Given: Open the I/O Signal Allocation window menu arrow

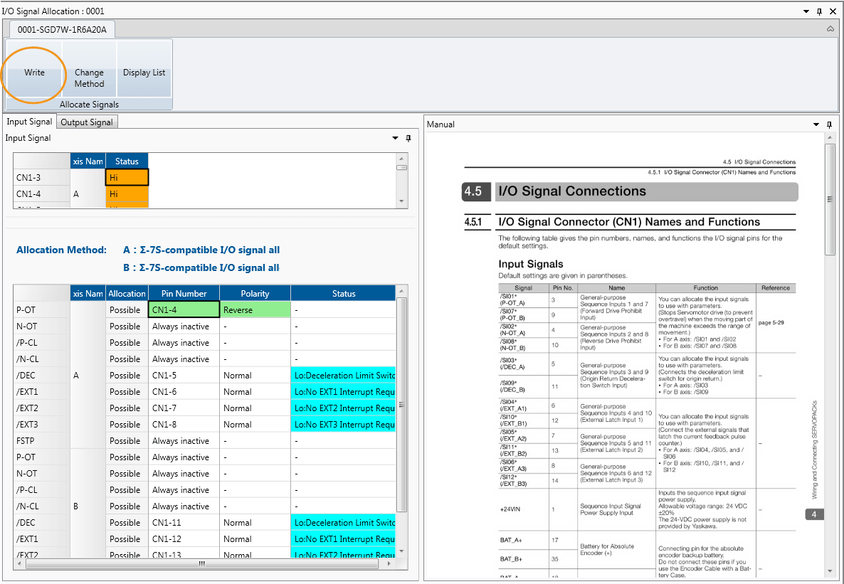Looking at the screenshot, I should tap(806, 11).
